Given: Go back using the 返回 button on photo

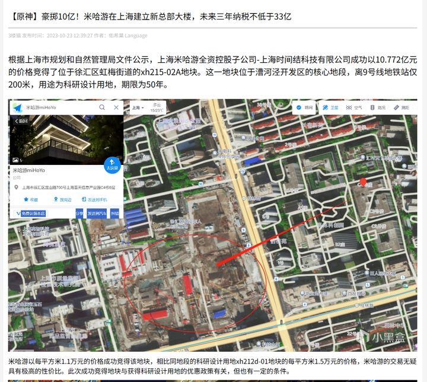Looking at the screenshot, I should tap(21, 121).
